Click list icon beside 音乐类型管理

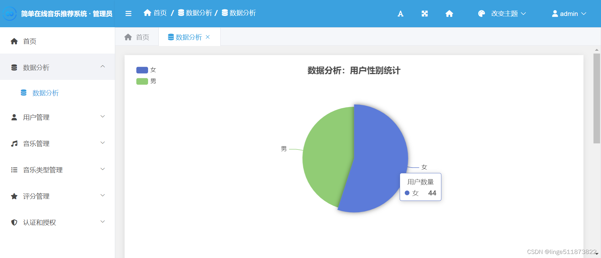point(14,170)
